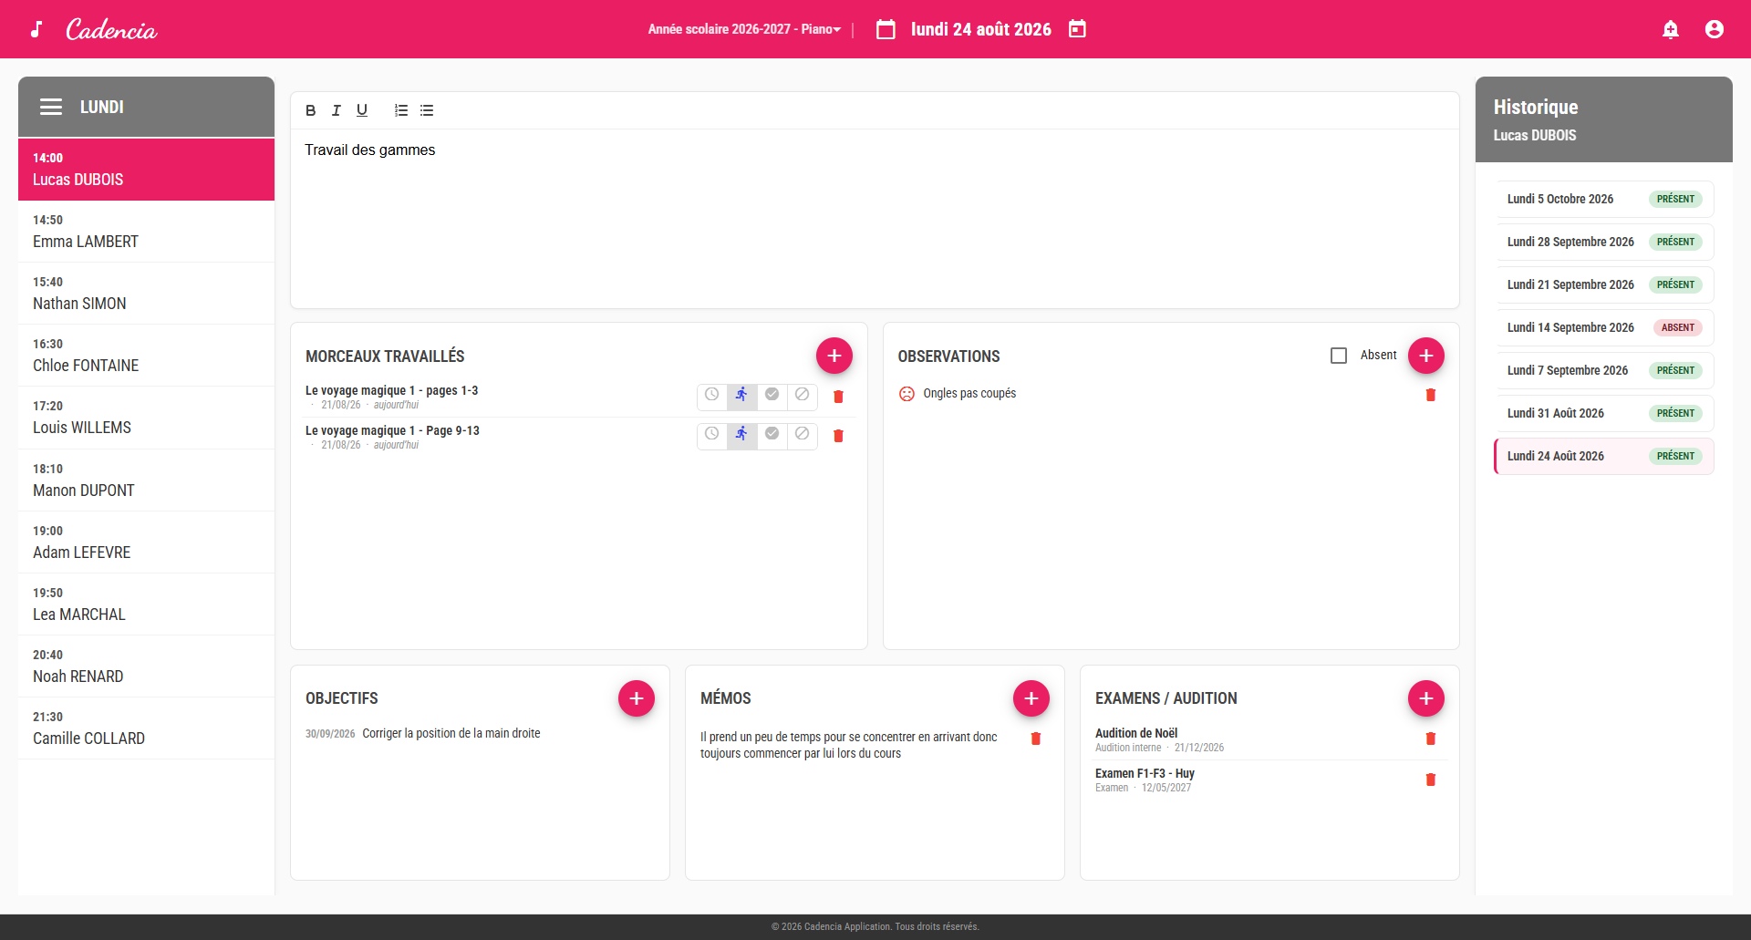1751x940 pixels.
Task: Open history entry Lundi 31 Août 2026
Action: point(1604,413)
